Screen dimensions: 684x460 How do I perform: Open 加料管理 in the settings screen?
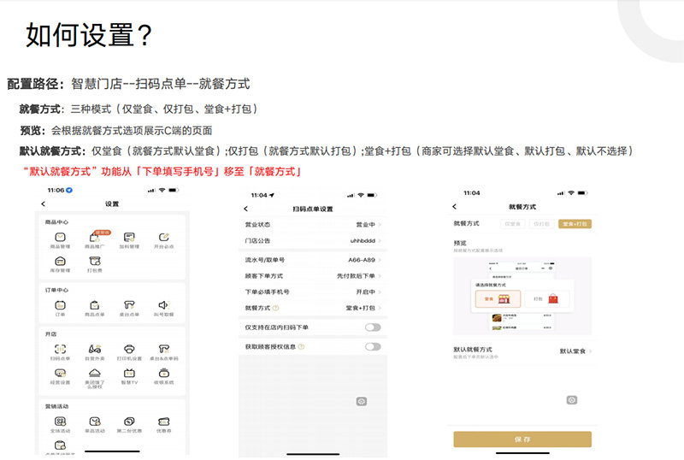point(129,240)
